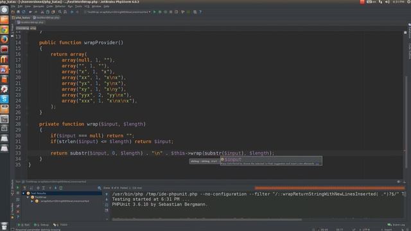Screen dimensions: 411x231
Task: Open the Edit menu
Action: [x=20, y=6]
